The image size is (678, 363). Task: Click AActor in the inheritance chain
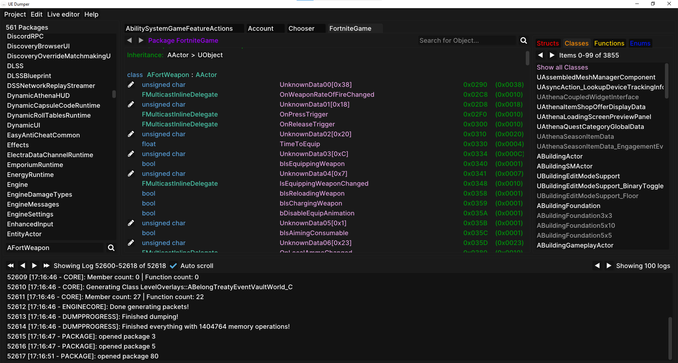tap(178, 55)
